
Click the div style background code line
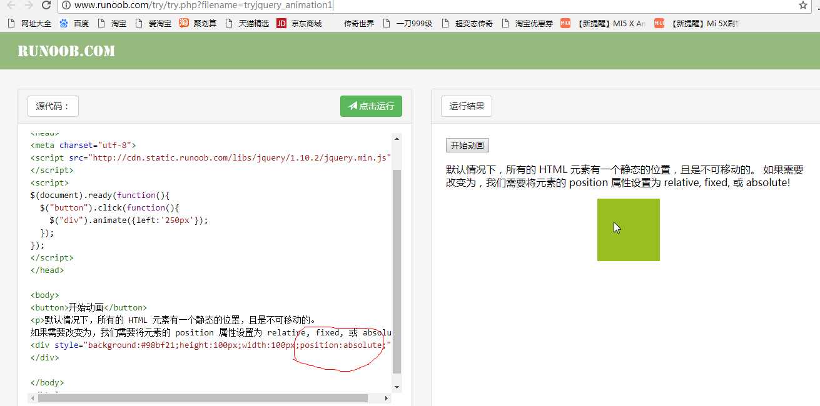click(211, 345)
